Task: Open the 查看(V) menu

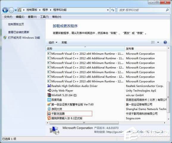Action: (32, 17)
